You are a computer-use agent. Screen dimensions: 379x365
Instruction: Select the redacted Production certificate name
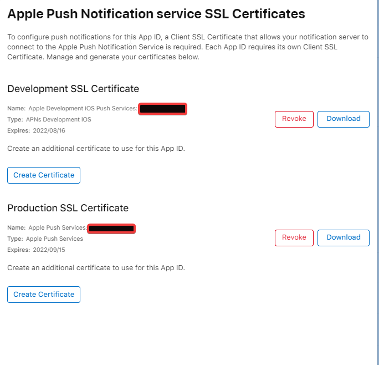[111, 228]
